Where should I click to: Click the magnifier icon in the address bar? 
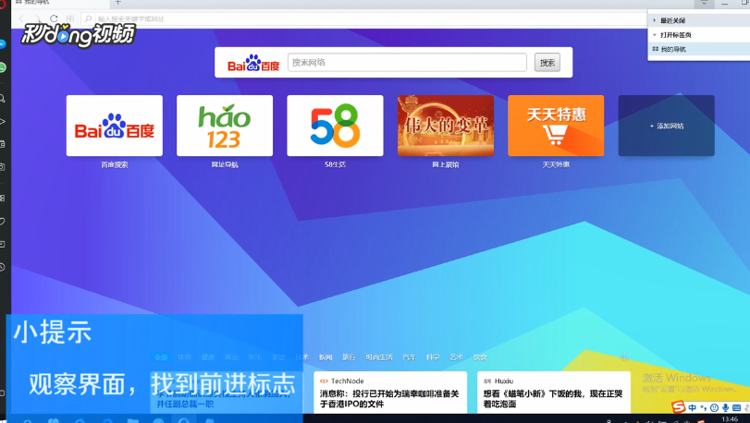pyautogui.click(x=89, y=18)
